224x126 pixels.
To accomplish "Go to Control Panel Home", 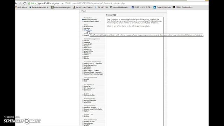I will 91,21.
